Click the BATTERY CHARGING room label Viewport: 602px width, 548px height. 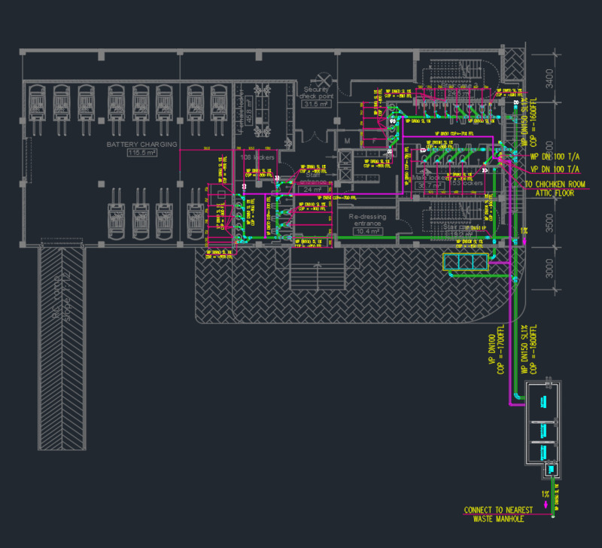click(x=141, y=145)
